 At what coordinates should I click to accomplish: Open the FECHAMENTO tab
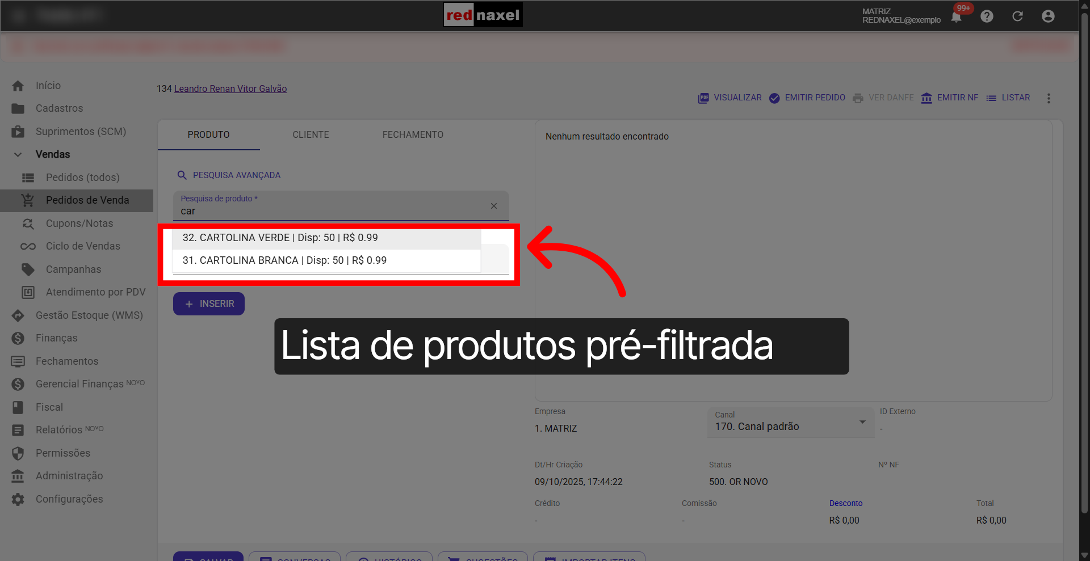(x=413, y=134)
